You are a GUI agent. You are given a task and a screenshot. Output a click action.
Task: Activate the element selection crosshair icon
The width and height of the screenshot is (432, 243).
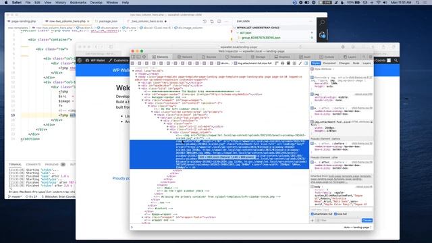tap(144, 57)
